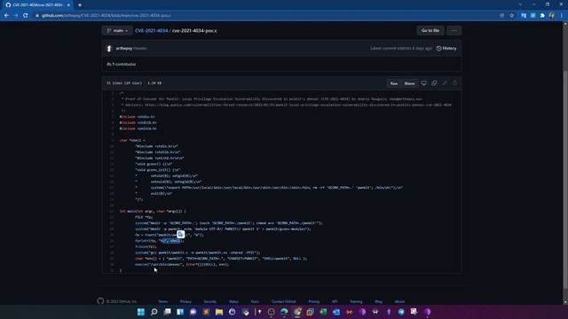
Task: Open Microsoft Edge from the taskbar
Action: (x=284, y=312)
